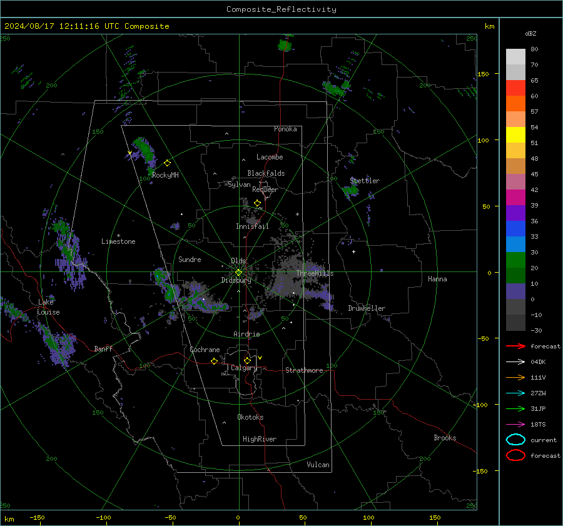Click the cyan 27ZW arrow icon
This screenshot has height=526, width=563.
[x=515, y=393]
